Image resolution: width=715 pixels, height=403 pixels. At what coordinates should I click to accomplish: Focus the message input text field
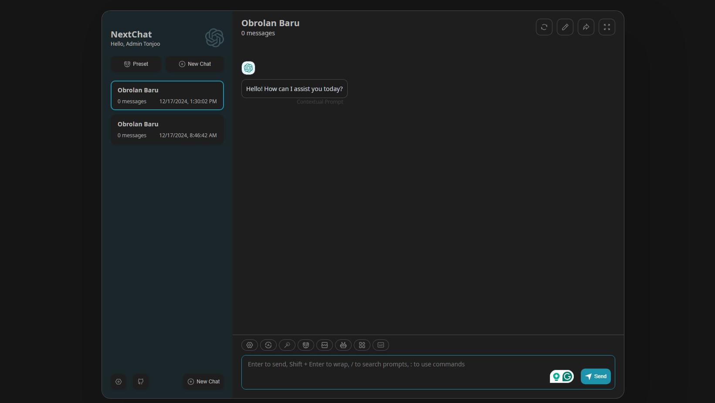click(x=392, y=371)
